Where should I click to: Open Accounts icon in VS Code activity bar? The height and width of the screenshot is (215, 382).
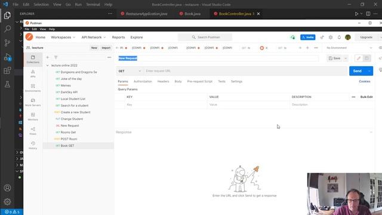7,188
